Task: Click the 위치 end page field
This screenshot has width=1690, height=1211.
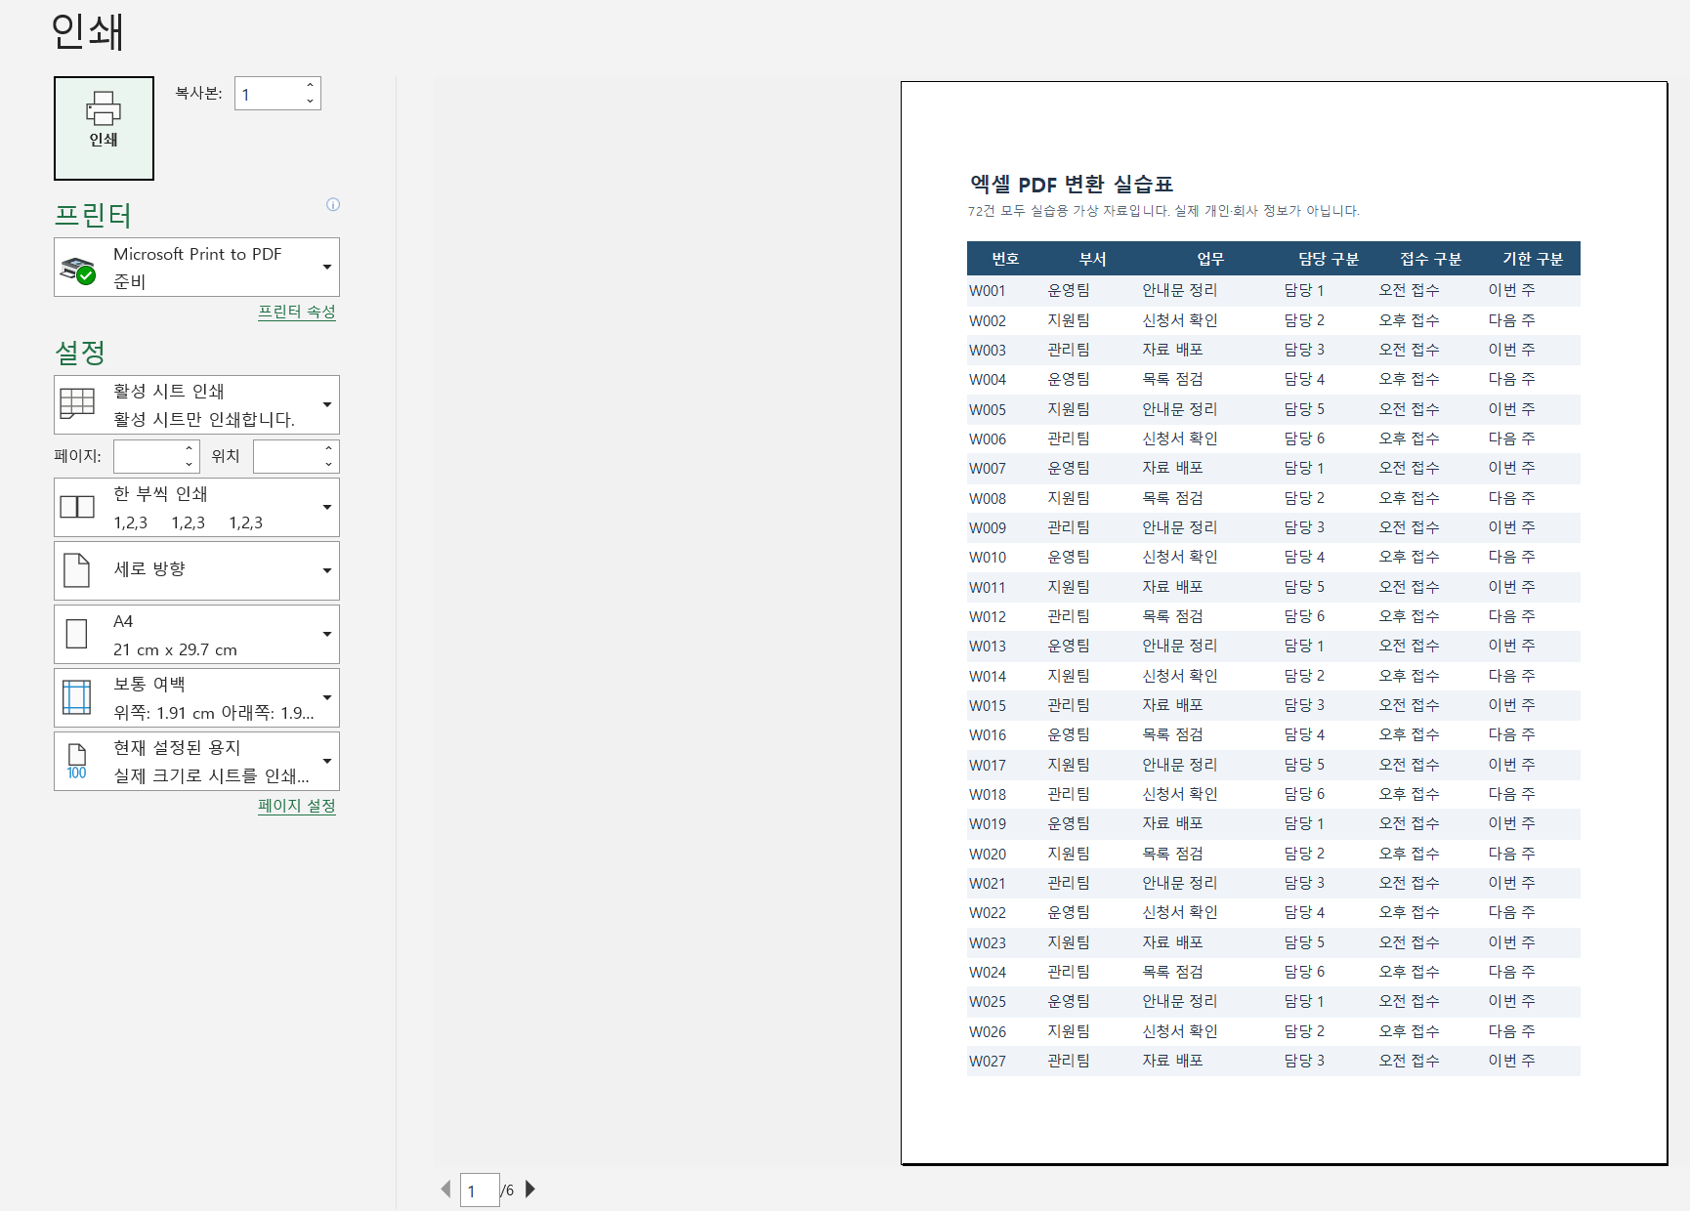Action: [287, 456]
